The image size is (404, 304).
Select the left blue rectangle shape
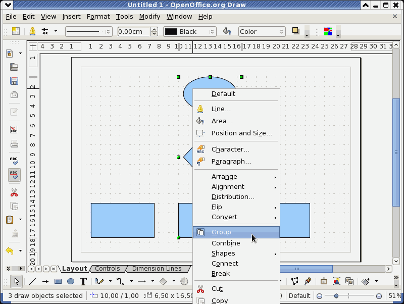point(123,220)
